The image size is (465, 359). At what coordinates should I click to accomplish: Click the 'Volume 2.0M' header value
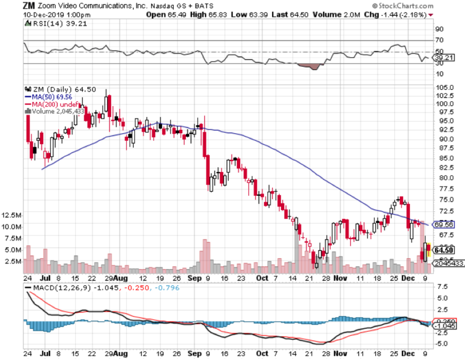pyautogui.click(x=336, y=14)
